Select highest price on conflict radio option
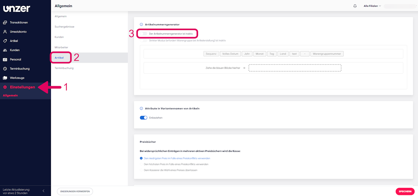The width and height of the screenshot is (418, 196). [141, 164]
